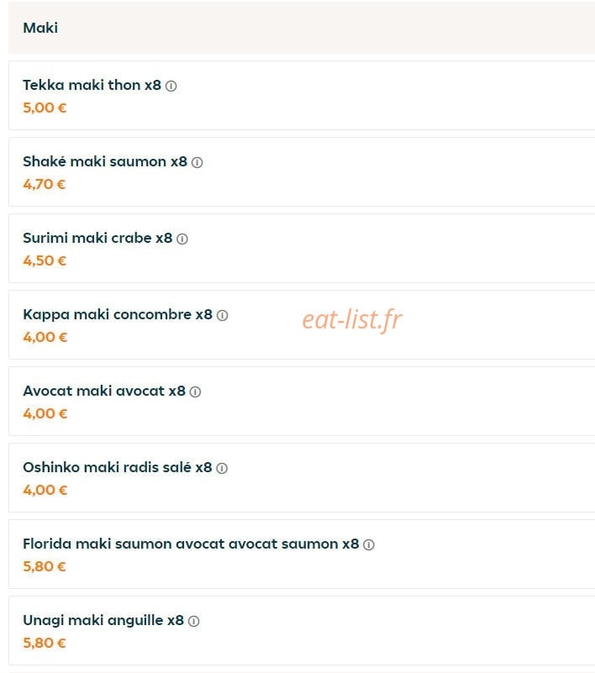This screenshot has width=595, height=673.
Task: Choose Oshinko maki radis salé x8 title
Action: click(x=118, y=467)
